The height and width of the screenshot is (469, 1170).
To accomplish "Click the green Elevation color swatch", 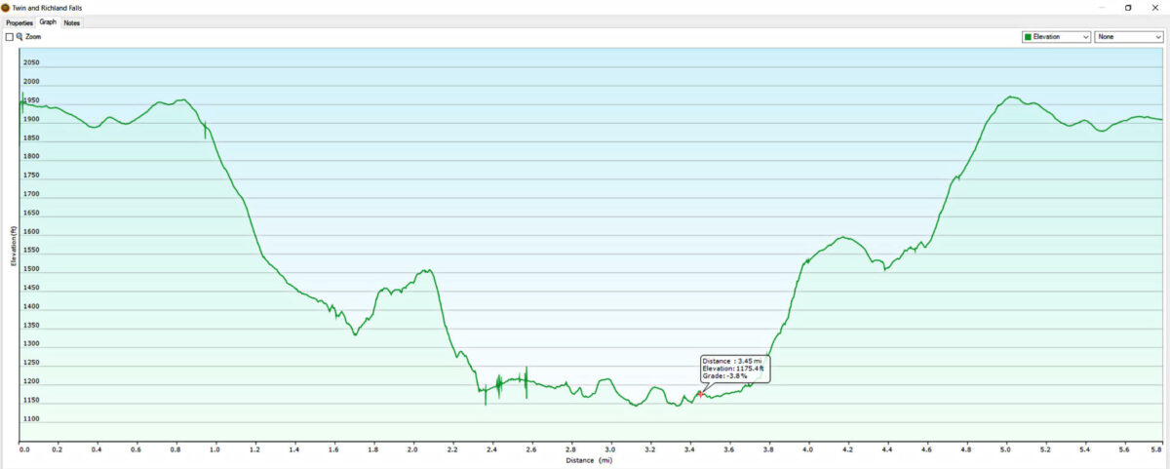I will (1029, 37).
